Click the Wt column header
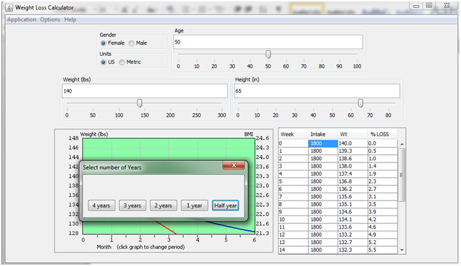The image size is (461, 266). (x=352, y=134)
